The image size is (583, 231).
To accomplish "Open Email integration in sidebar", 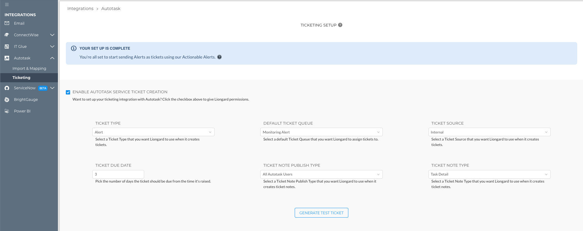I will (x=19, y=23).
